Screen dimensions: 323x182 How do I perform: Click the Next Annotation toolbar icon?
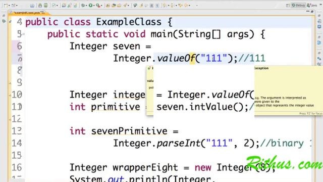[x=165, y=6]
